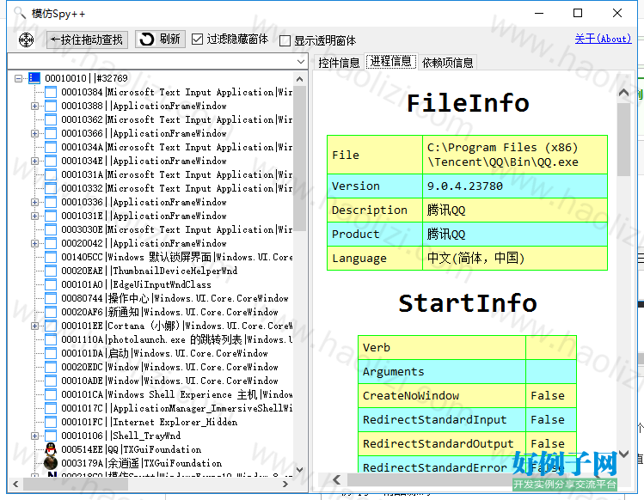Click the avatar icon for 0003179A 余逍遥
The height and width of the screenshot is (500, 644).
(51, 463)
